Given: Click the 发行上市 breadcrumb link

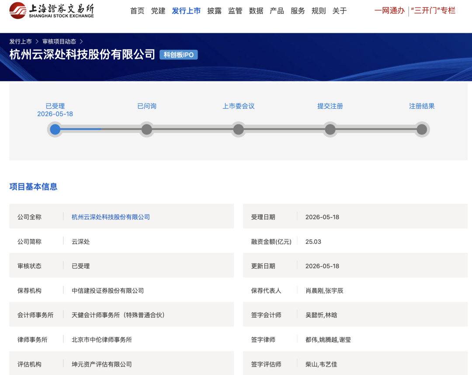Looking at the screenshot, I should pyautogui.click(x=21, y=42).
